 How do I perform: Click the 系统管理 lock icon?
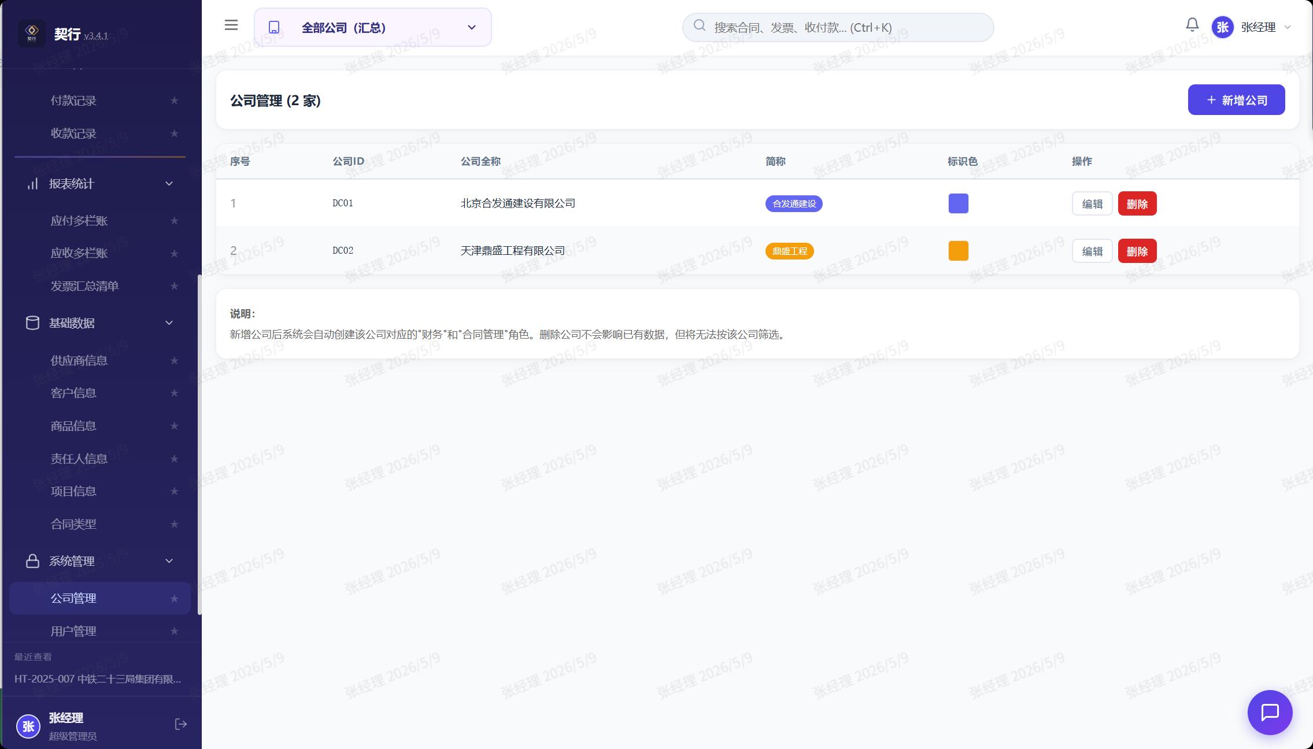coord(33,561)
